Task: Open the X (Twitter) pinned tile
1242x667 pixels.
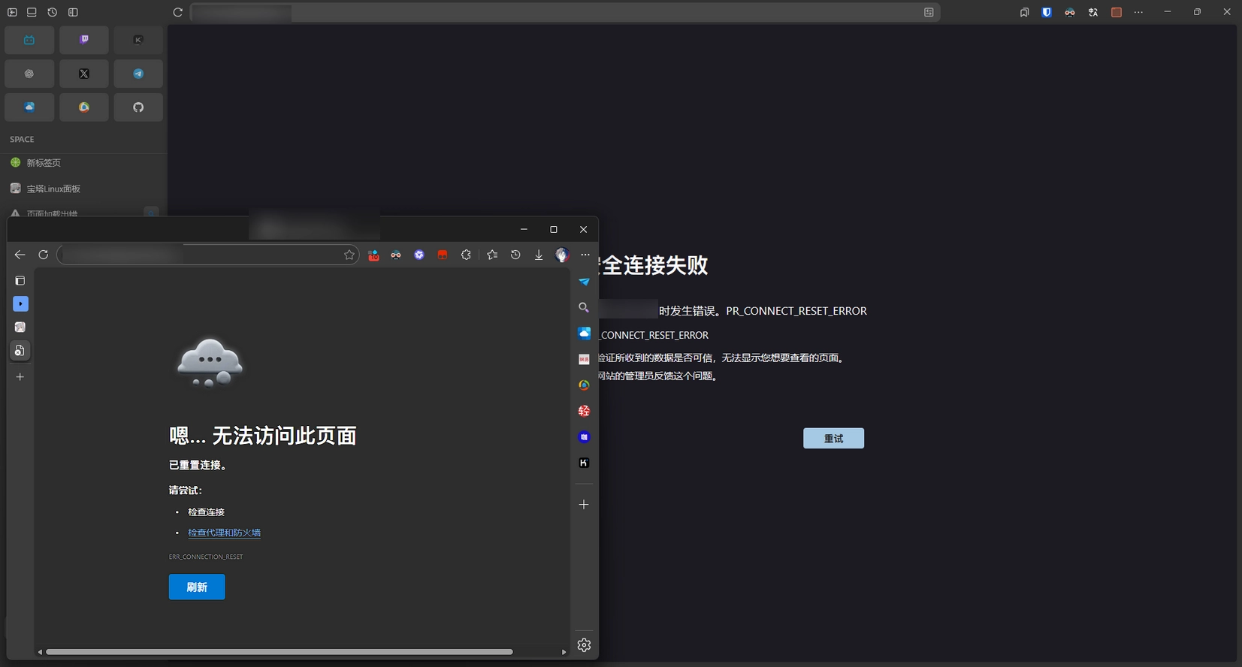Action: click(x=83, y=74)
